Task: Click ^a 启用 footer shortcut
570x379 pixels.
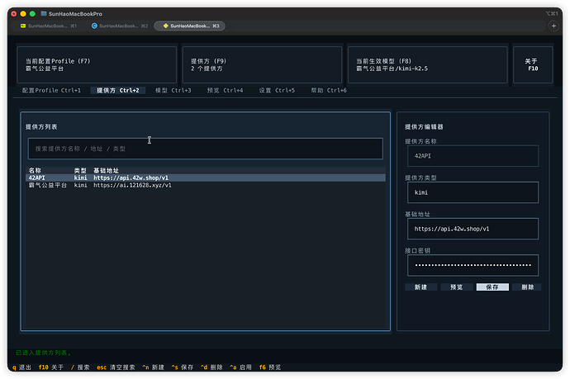Action: pos(240,367)
